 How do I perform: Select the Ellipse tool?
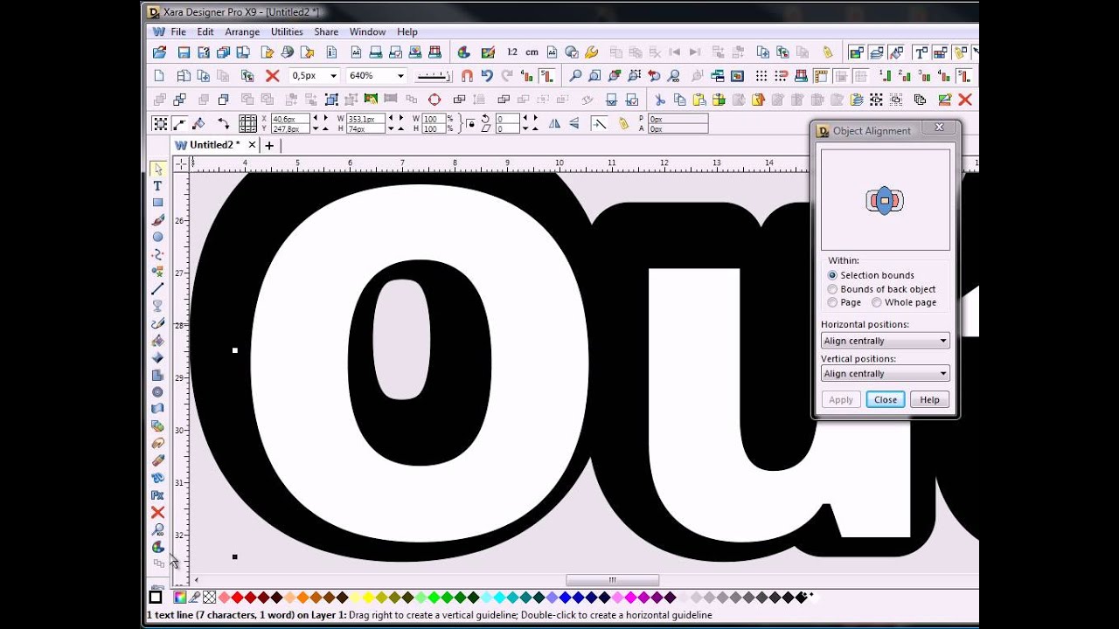pyautogui.click(x=157, y=237)
